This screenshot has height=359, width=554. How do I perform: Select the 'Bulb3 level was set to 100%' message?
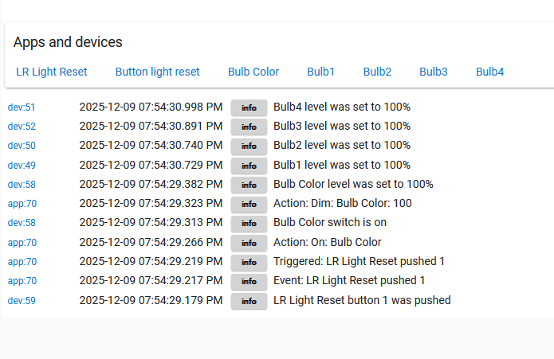coord(342,126)
